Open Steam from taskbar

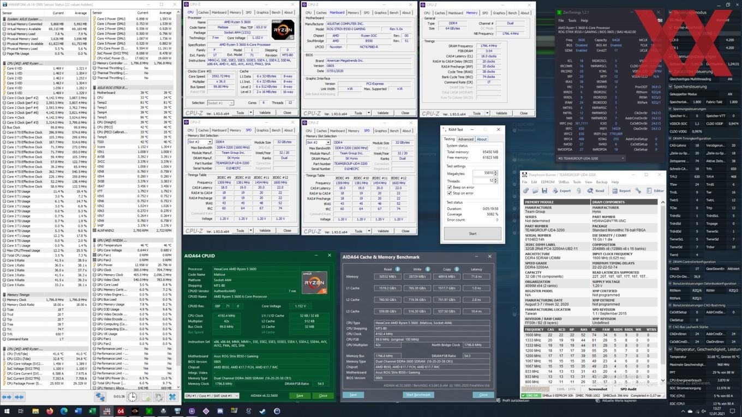[262, 411]
